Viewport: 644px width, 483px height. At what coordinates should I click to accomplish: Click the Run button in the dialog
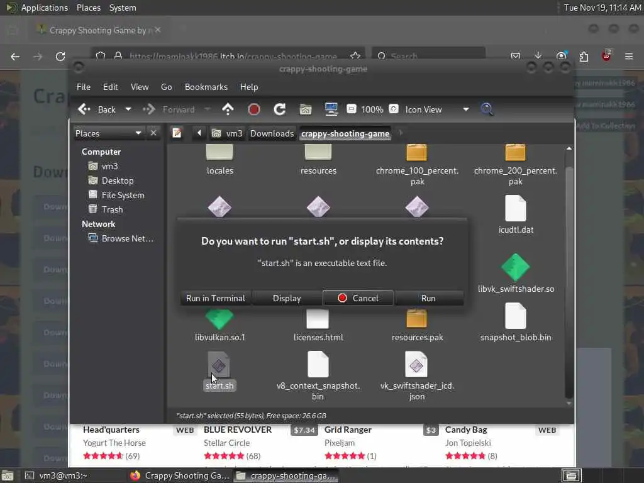(428, 298)
